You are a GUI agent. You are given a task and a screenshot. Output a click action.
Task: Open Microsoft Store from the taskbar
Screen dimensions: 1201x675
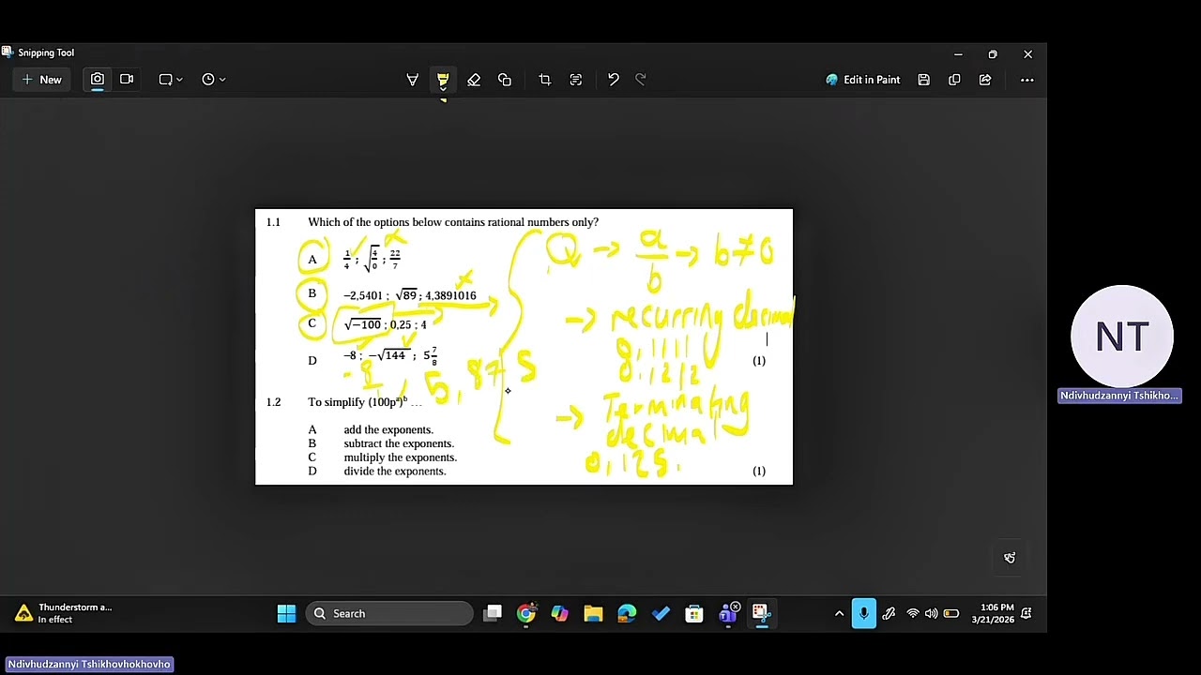[x=694, y=613]
